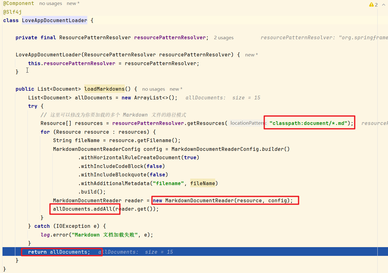The image size is (388, 273).
Task: Click the 'no usages' hint beside loadMarkdowns()
Action: [153, 89]
